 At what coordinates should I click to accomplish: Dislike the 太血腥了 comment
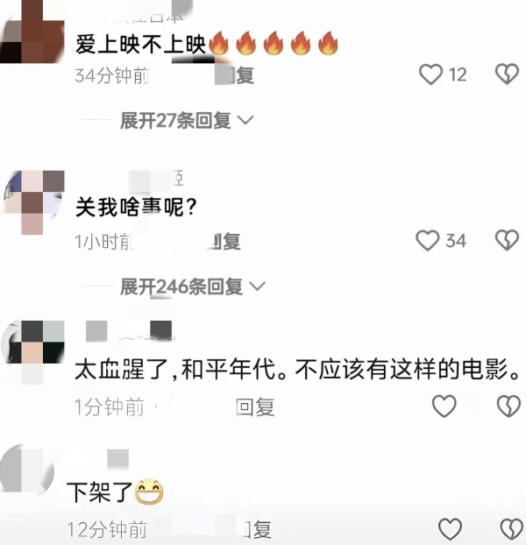point(508,406)
